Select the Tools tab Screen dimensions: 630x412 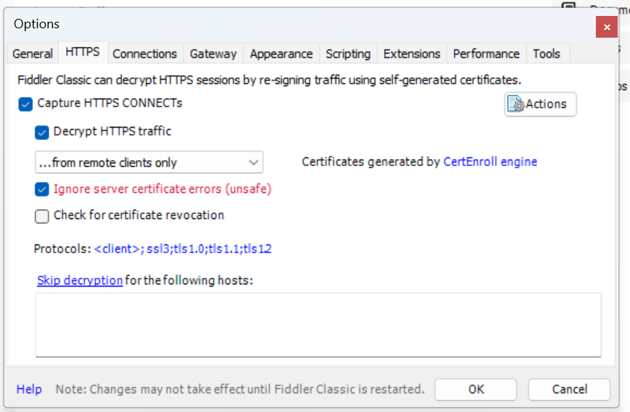click(547, 54)
